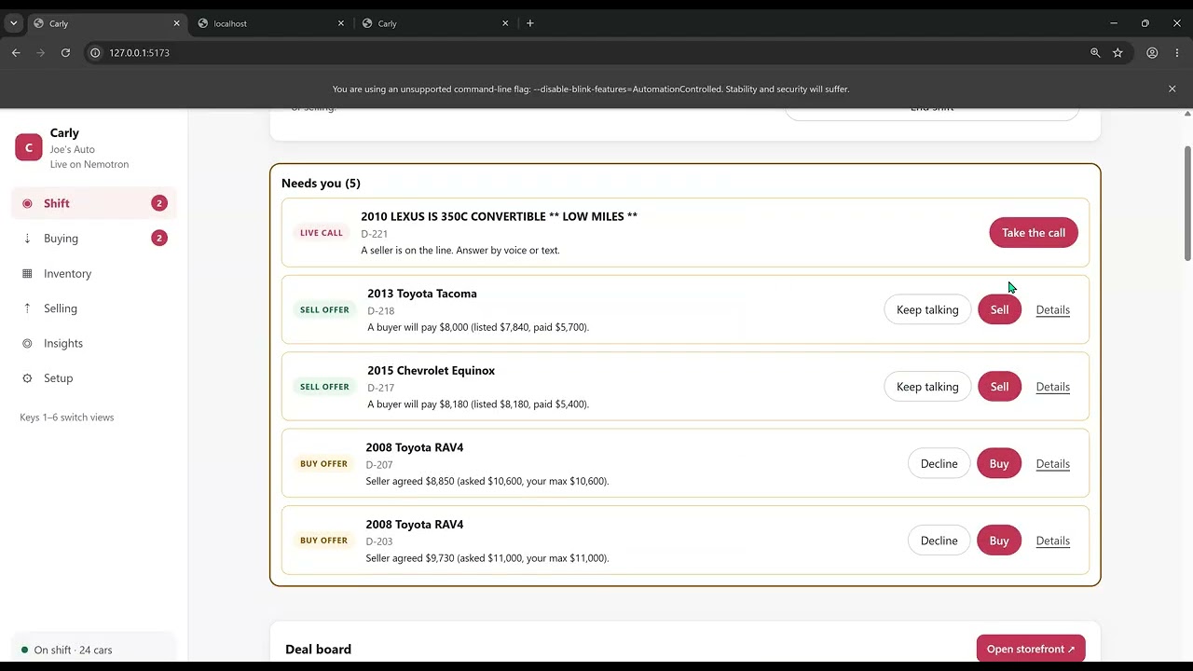Decline the RAV4 deal D-203
1193x671 pixels.
pos(939,541)
